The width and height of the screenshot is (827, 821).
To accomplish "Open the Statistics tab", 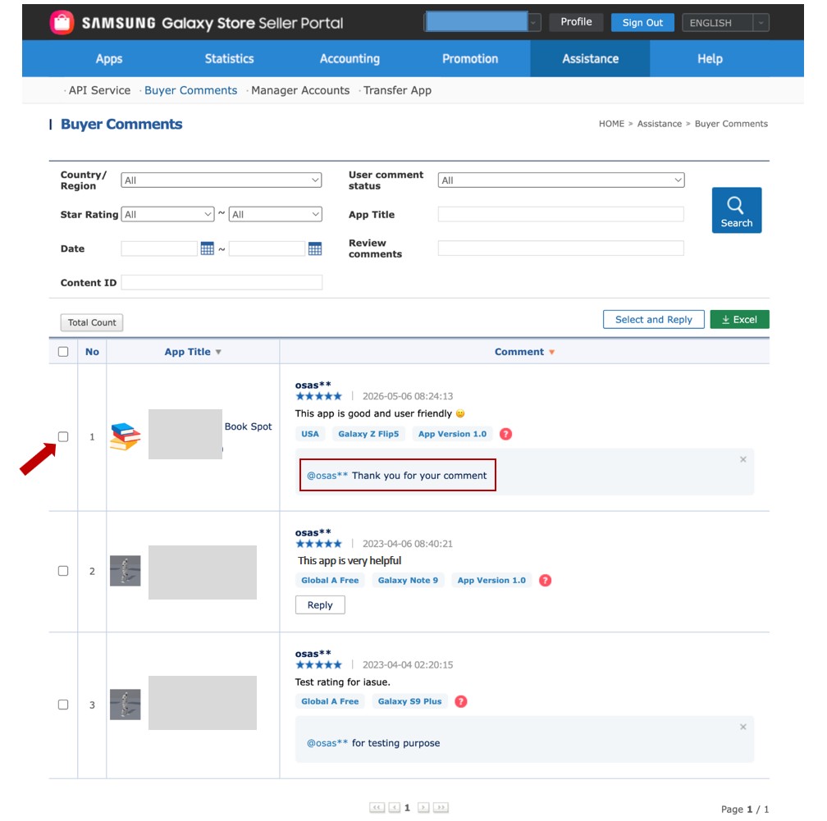I will click(229, 58).
